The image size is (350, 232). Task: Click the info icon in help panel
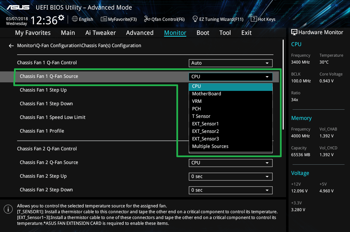click(8, 209)
